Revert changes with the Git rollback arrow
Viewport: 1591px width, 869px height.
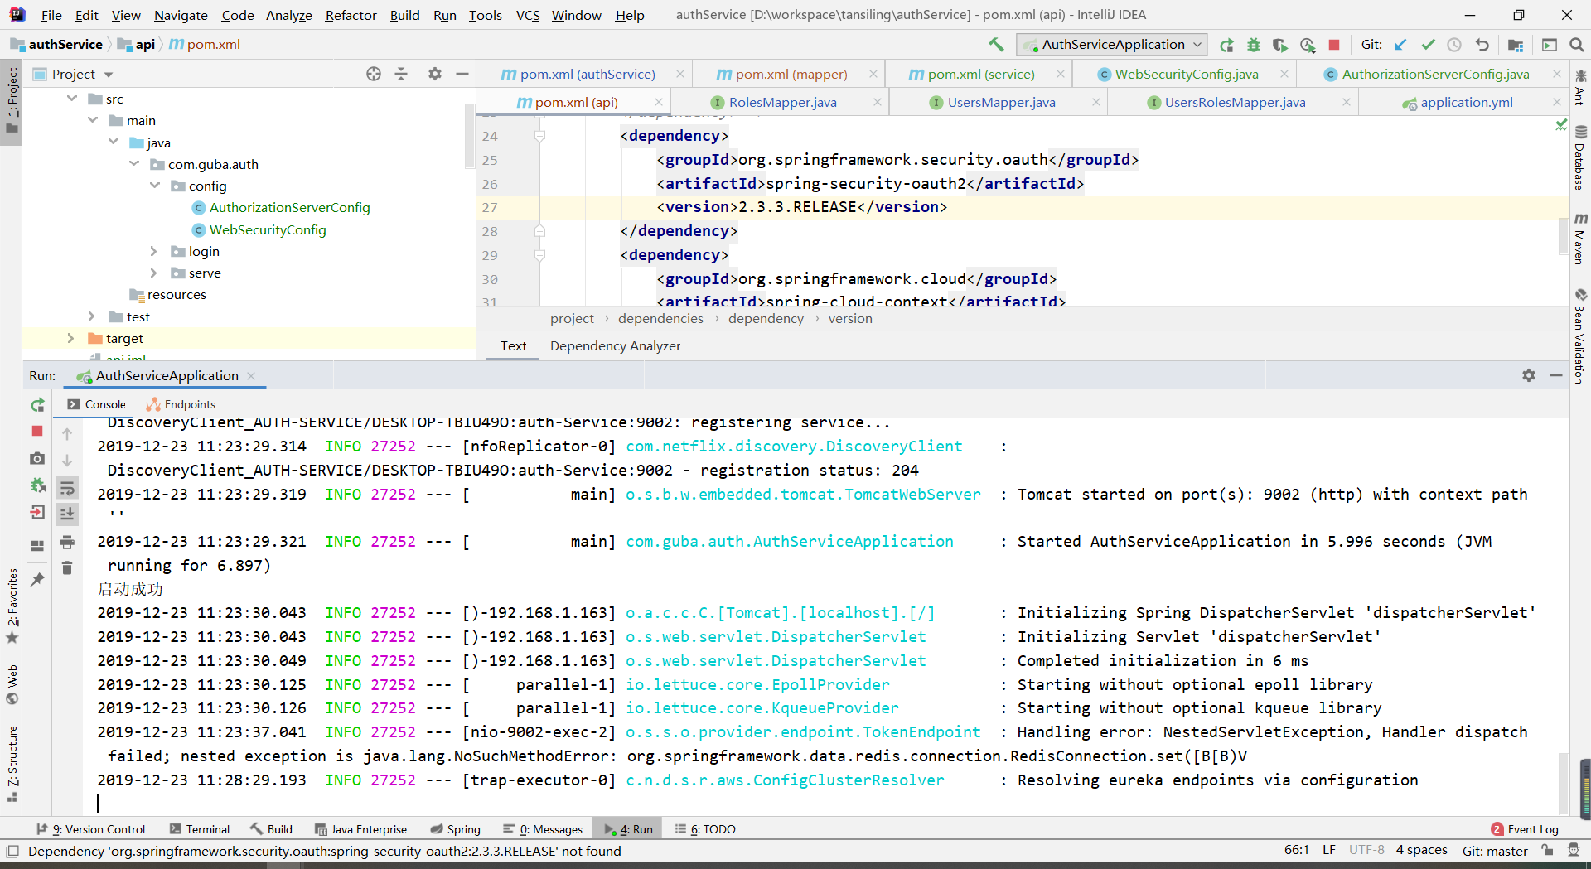(1482, 45)
